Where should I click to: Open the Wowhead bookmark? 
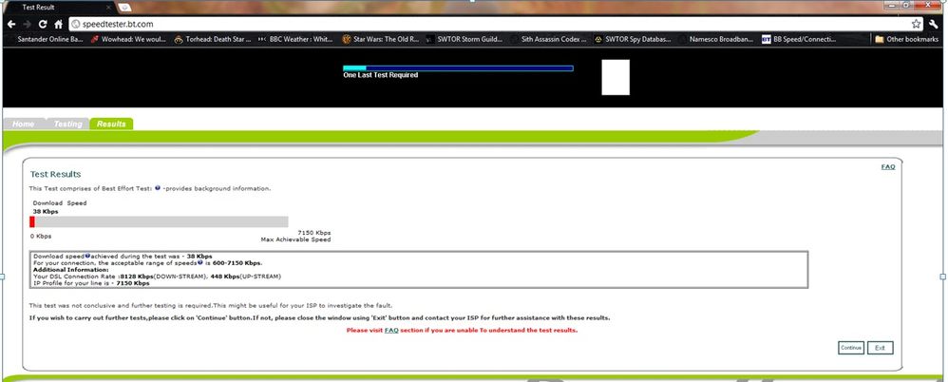coord(128,39)
